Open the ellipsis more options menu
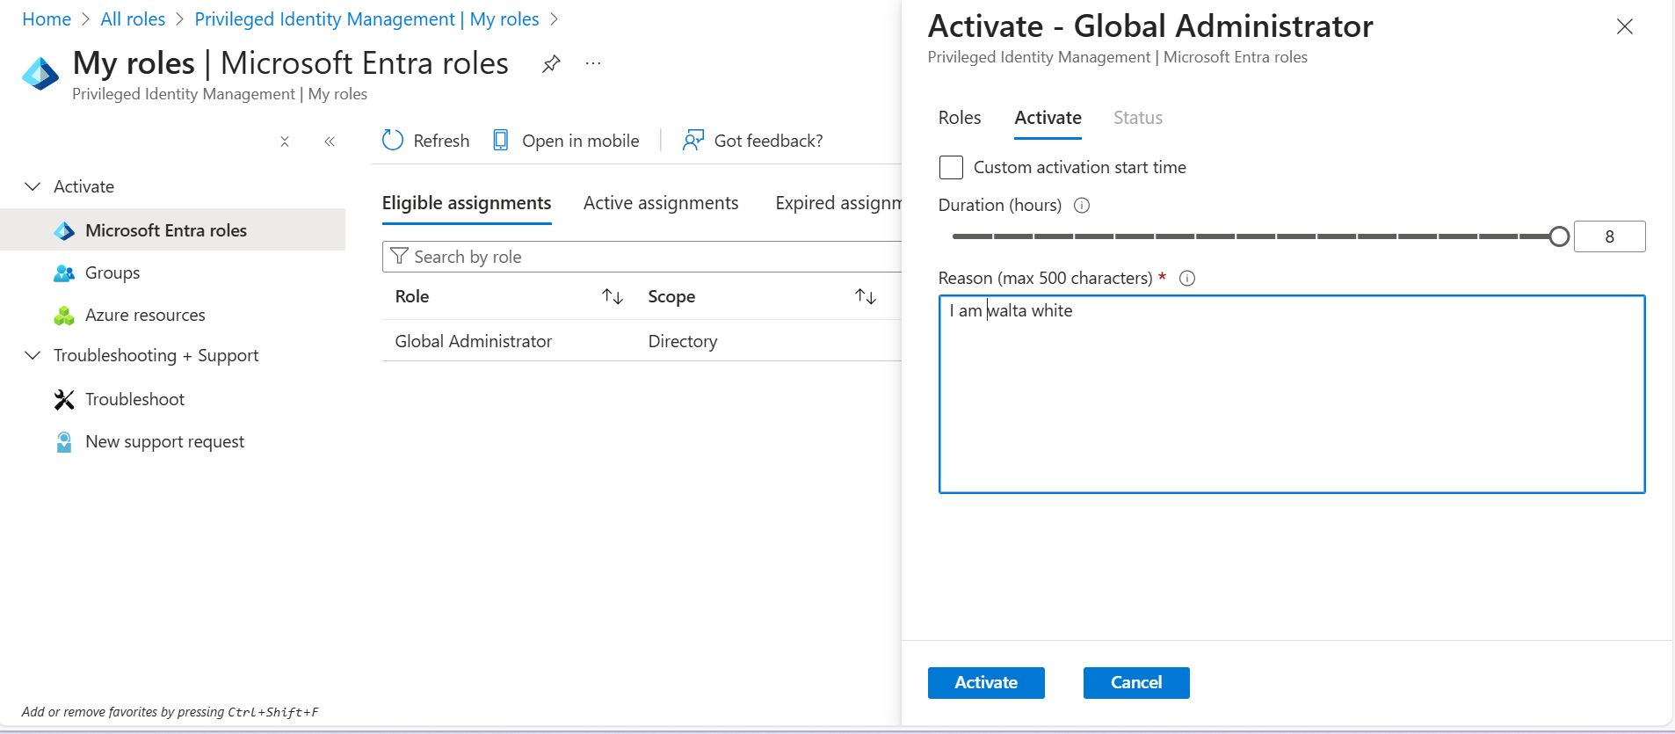 click(x=593, y=63)
